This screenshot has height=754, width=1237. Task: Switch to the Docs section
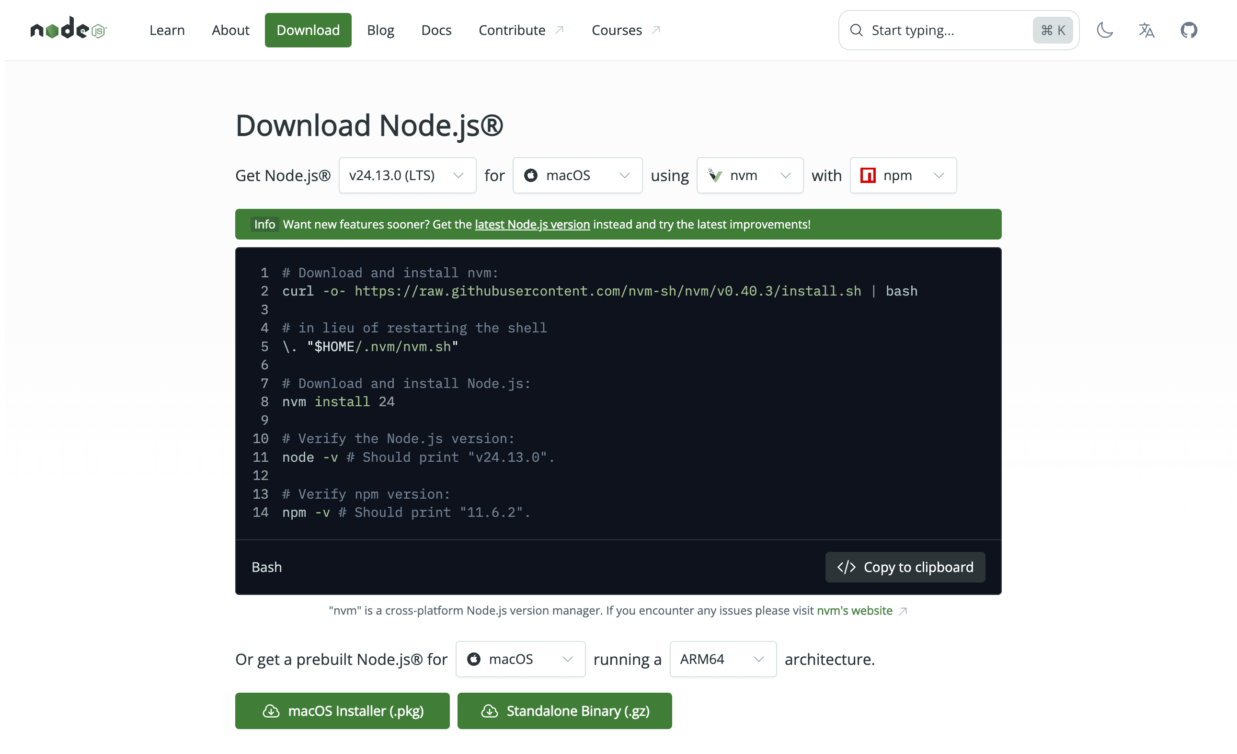coord(436,30)
